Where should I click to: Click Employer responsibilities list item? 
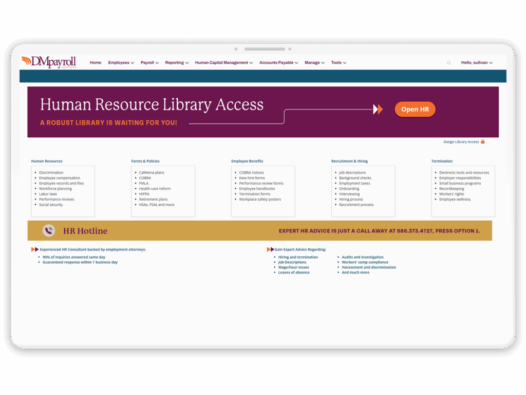point(460,178)
